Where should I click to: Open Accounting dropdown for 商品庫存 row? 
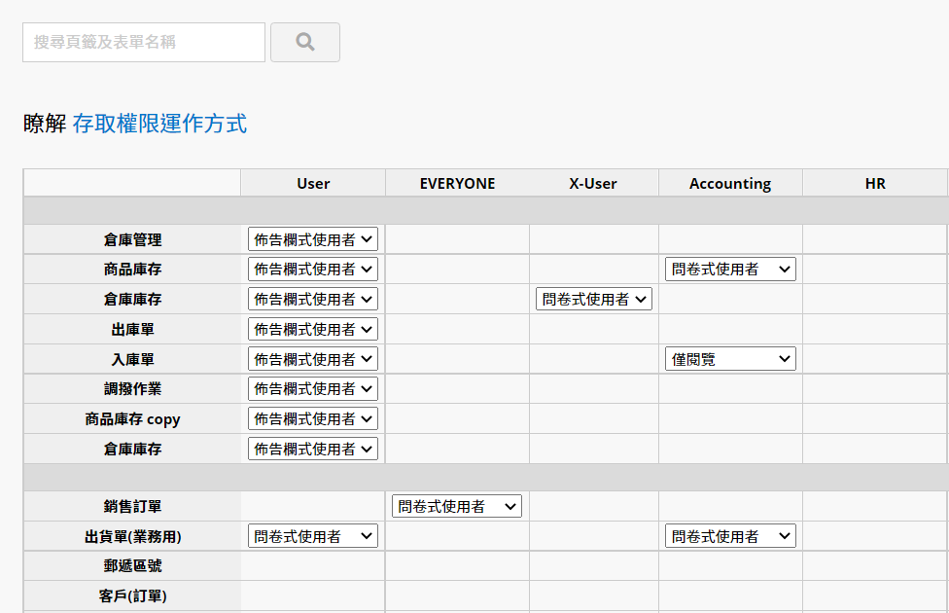click(x=730, y=269)
